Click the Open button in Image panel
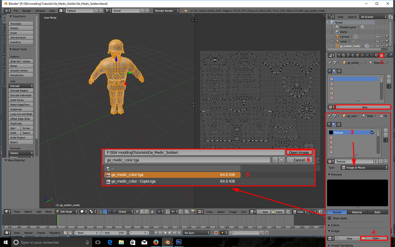This screenshot has height=247, width=395. 374,238
